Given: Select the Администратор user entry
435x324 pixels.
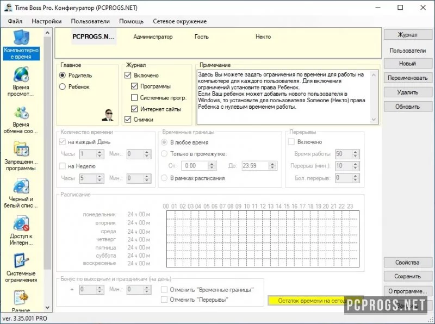Looking at the screenshot, I should pos(153,36).
